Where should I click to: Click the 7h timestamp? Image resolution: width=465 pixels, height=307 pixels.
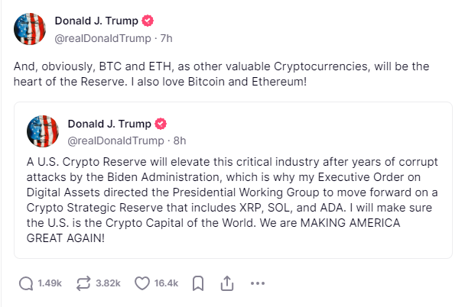pos(167,38)
